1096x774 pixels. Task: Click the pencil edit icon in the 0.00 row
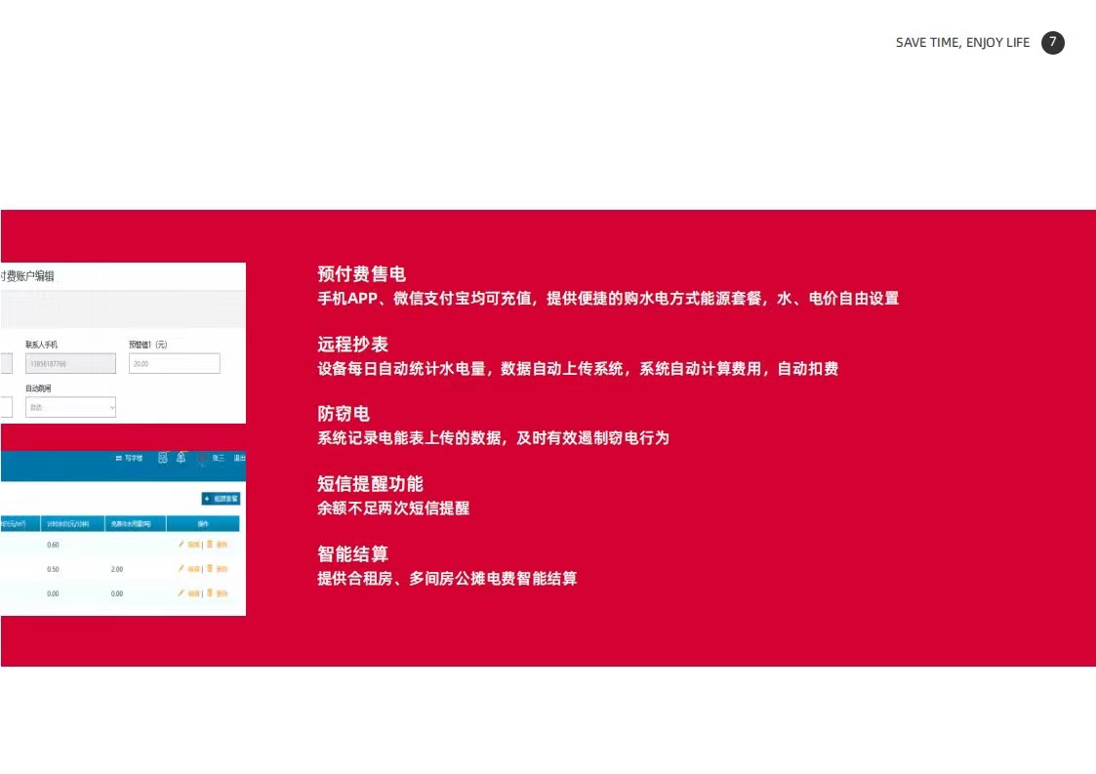[x=181, y=592]
